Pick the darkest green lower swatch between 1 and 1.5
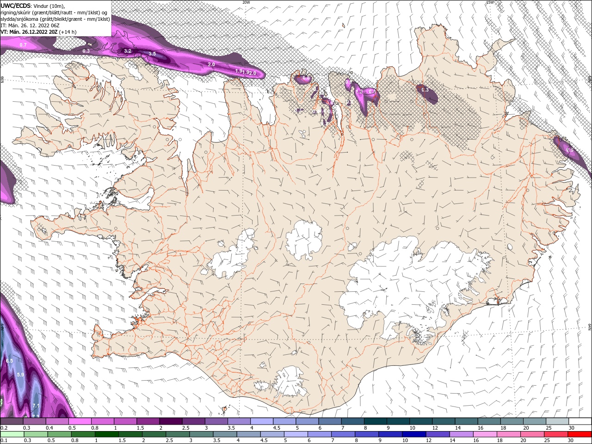This screenshot has height=444, width=592. (106, 433)
